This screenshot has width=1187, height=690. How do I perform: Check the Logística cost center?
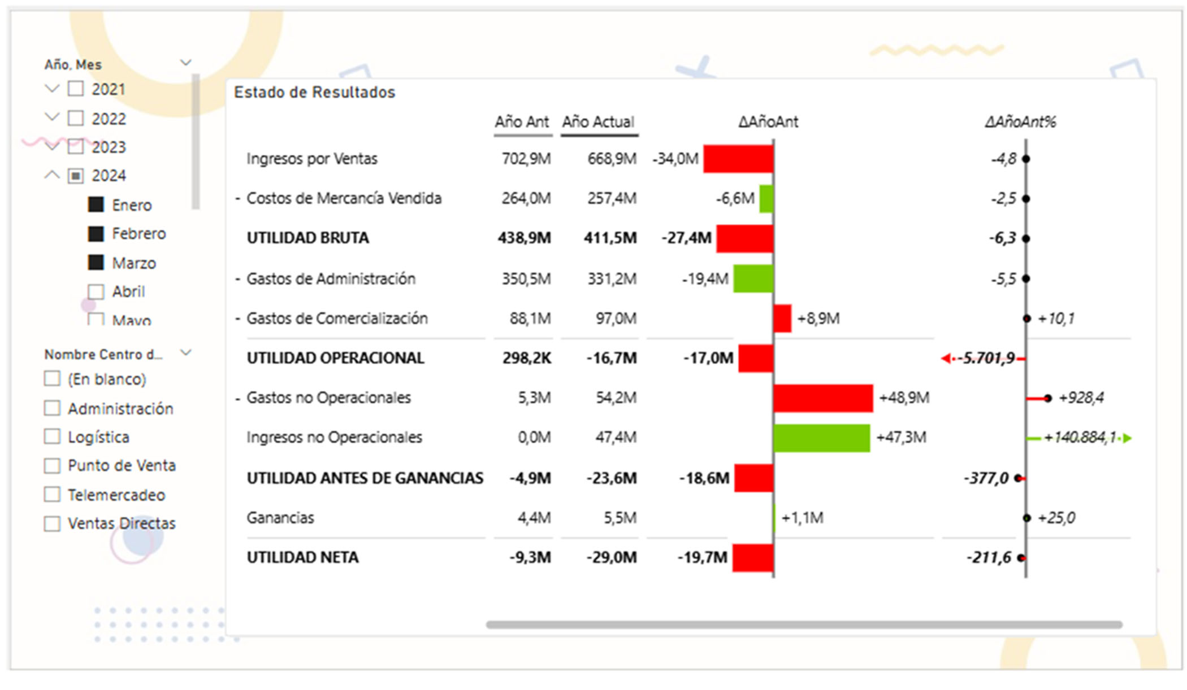[x=52, y=436]
